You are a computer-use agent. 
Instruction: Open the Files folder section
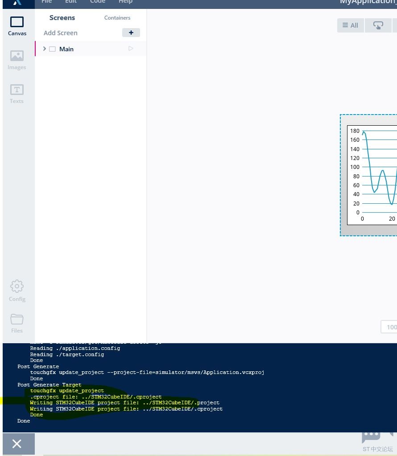(x=17, y=323)
